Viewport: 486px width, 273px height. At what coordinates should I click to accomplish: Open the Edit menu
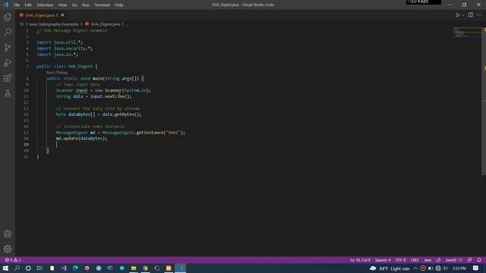point(28,5)
